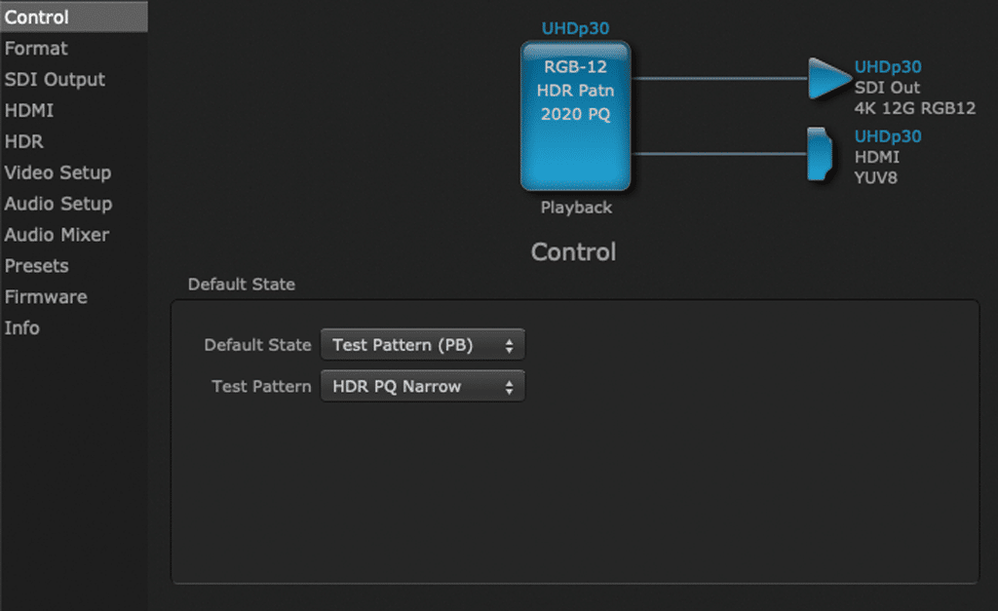Click the UHDp30 label above Playback block
This screenshot has width=998, height=611.
[575, 29]
